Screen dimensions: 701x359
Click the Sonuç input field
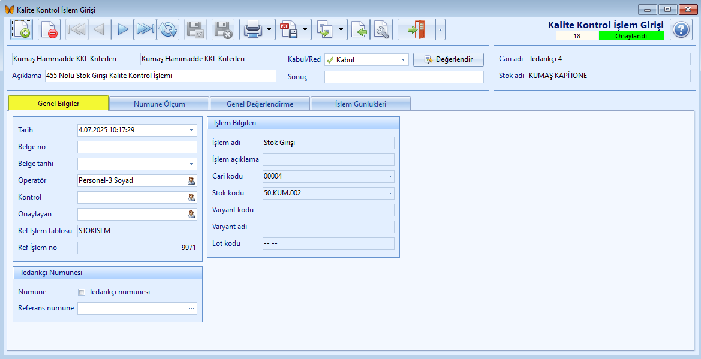(404, 77)
